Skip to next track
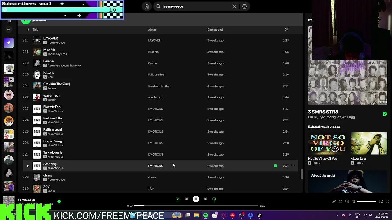Image resolution: width=392 pixels, height=220 pixels. coord(206,199)
